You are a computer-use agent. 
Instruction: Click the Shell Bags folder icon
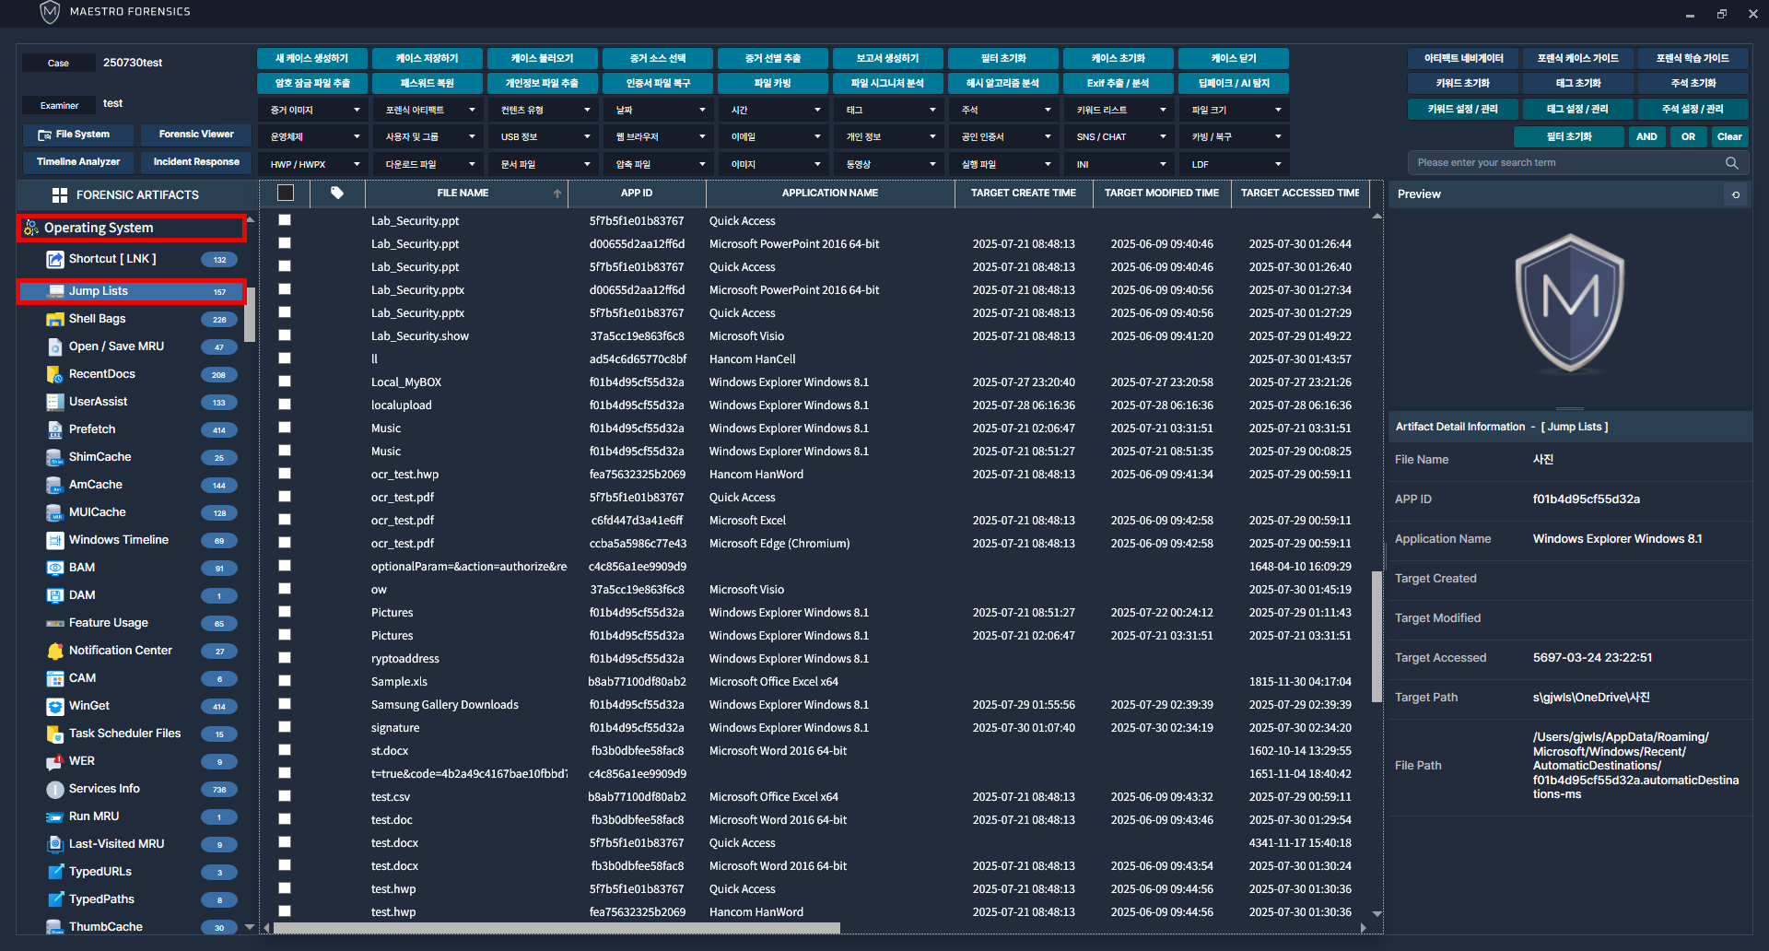click(55, 320)
